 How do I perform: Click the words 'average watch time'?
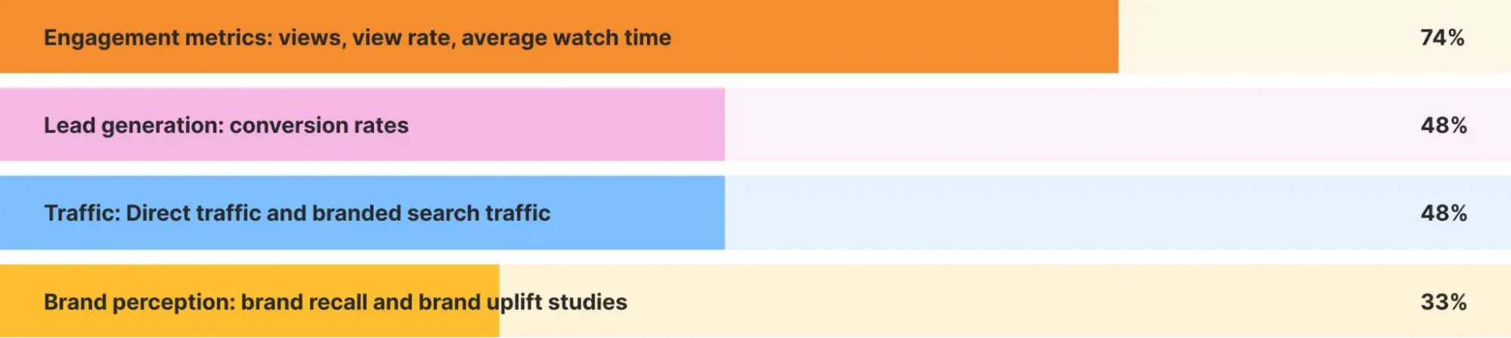point(566,38)
